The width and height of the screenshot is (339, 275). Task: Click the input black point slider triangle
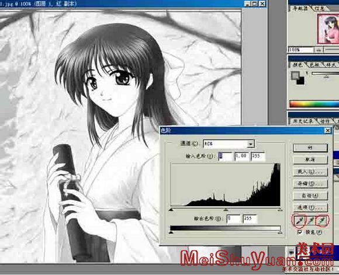click(x=171, y=210)
